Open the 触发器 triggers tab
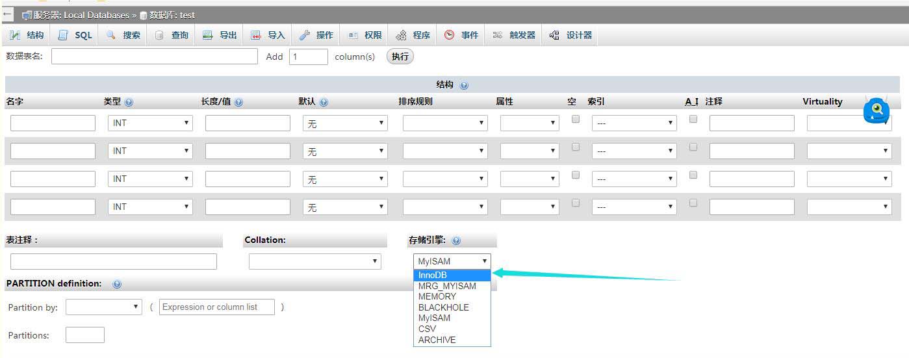The width and height of the screenshot is (909, 358). pyautogui.click(x=514, y=35)
